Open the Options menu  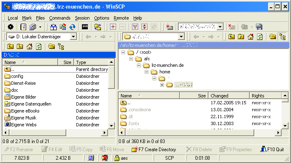(101, 18)
